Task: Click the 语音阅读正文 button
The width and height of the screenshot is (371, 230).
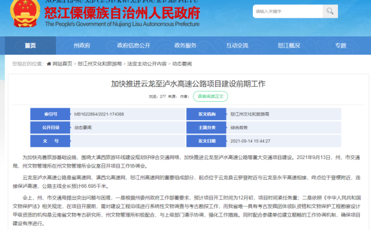Action: pos(210,97)
